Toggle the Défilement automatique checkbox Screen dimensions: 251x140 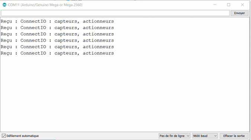click(x=4, y=136)
